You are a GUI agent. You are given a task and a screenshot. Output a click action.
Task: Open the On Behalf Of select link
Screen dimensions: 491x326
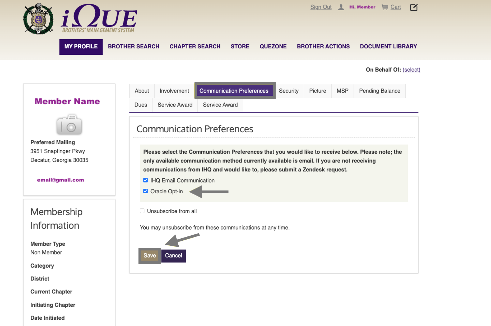pos(411,69)
